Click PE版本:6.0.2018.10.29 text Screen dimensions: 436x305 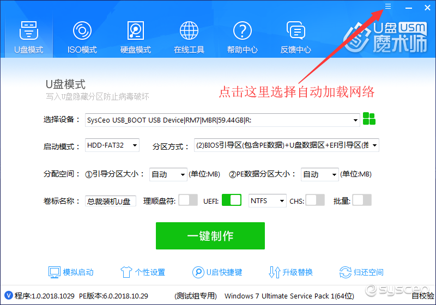113,296
